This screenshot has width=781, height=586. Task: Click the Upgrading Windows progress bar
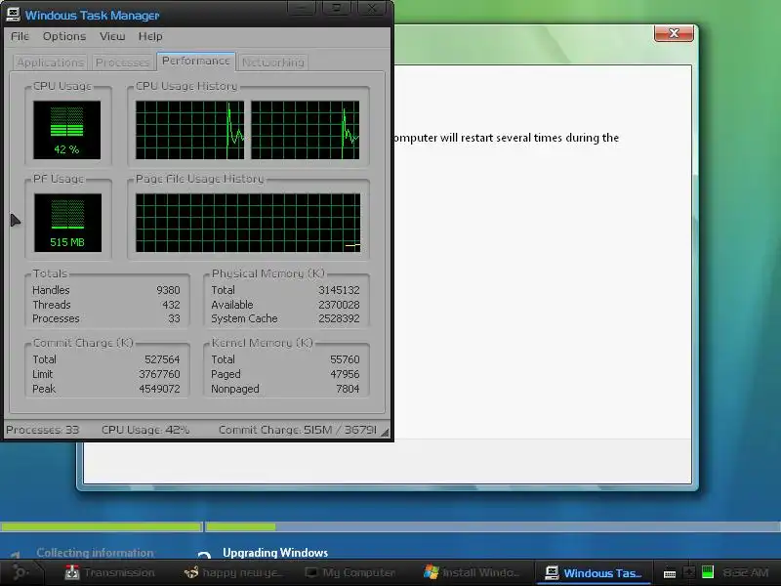point(493,526)
